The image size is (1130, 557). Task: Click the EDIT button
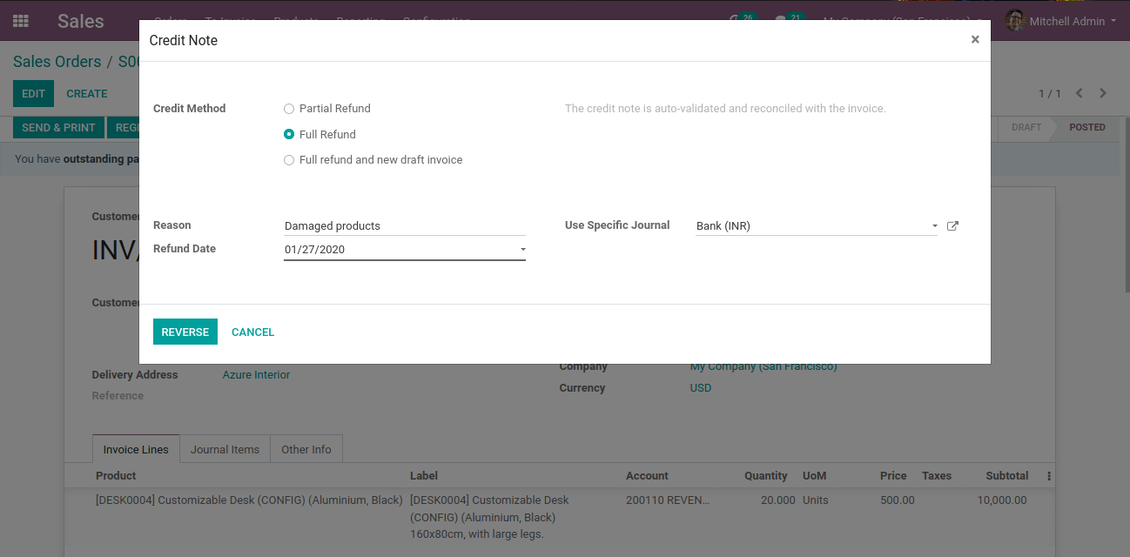[33, 94]
